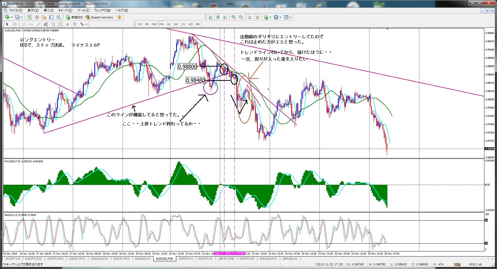This screenshot has width=497, height=269.
Task: Choose the text label 'T' tool
Action: [x=75, y=24]
